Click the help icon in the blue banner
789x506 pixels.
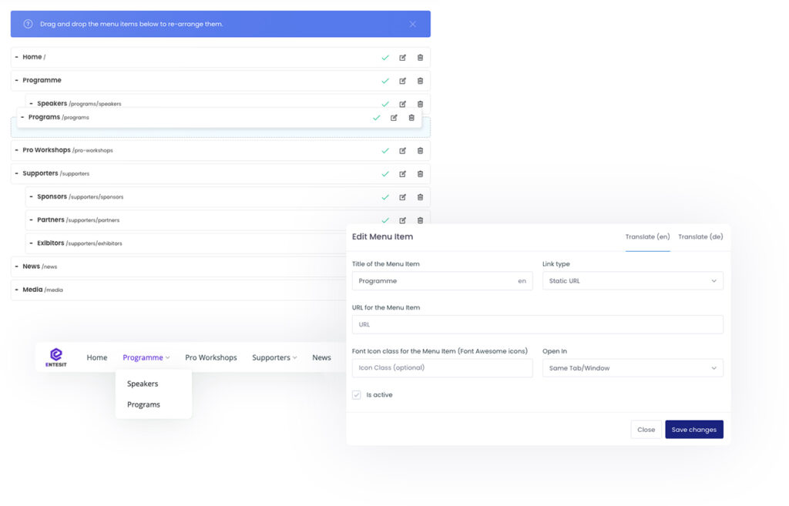[28, 24]
